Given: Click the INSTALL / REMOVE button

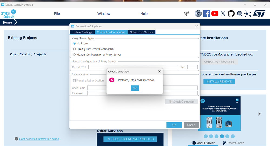Looking at the screenshot, I should point(219,82).
